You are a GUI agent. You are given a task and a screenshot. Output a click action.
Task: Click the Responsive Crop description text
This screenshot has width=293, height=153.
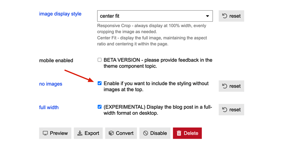click(x=152, y=28)
